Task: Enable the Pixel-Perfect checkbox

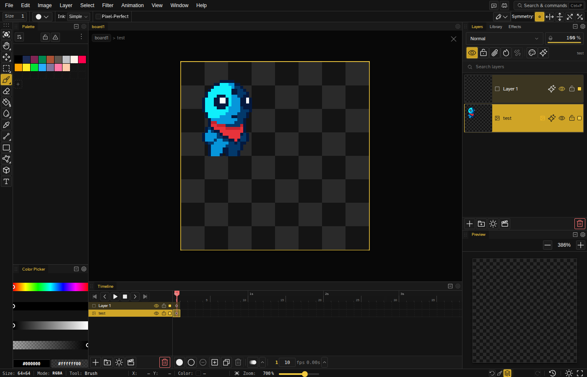Action: (98, 16)
